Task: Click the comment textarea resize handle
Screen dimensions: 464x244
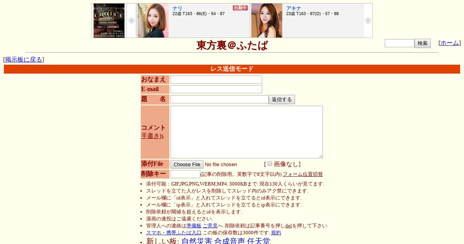Action: click(x=321, y=156)
